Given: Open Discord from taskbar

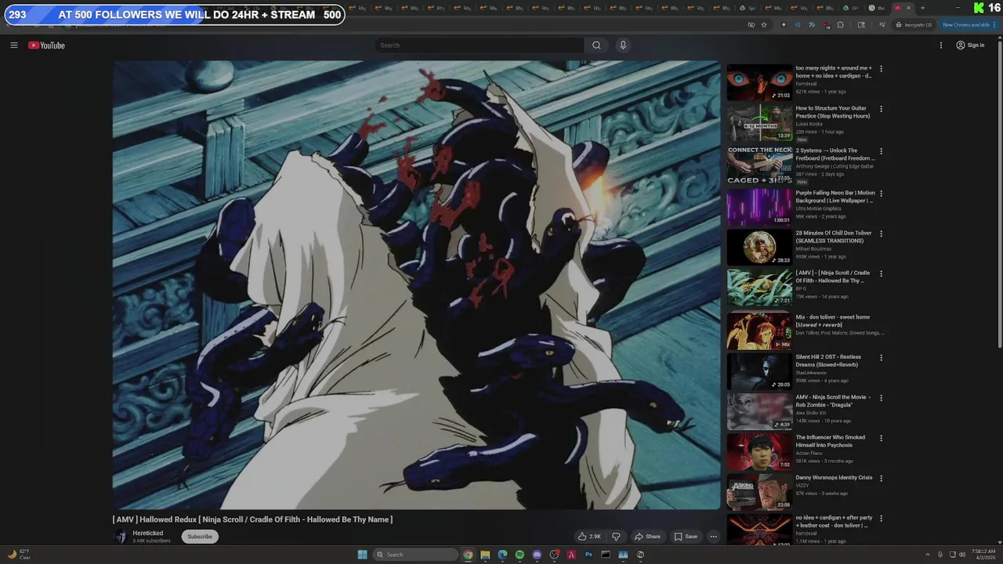Looking at the screenshot, I should pyautogui.click(x=537, y=555).
